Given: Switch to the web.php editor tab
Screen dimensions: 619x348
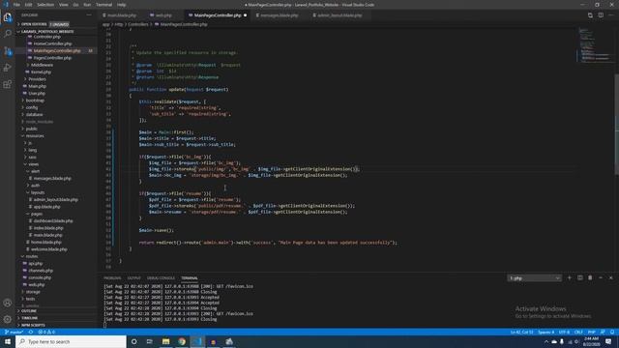Looking at the screenshot, I should point(163,15).
